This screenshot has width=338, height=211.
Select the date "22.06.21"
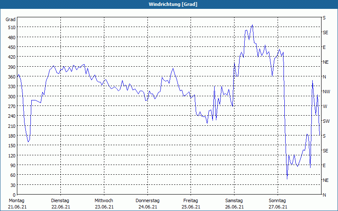tap(61, 207)
